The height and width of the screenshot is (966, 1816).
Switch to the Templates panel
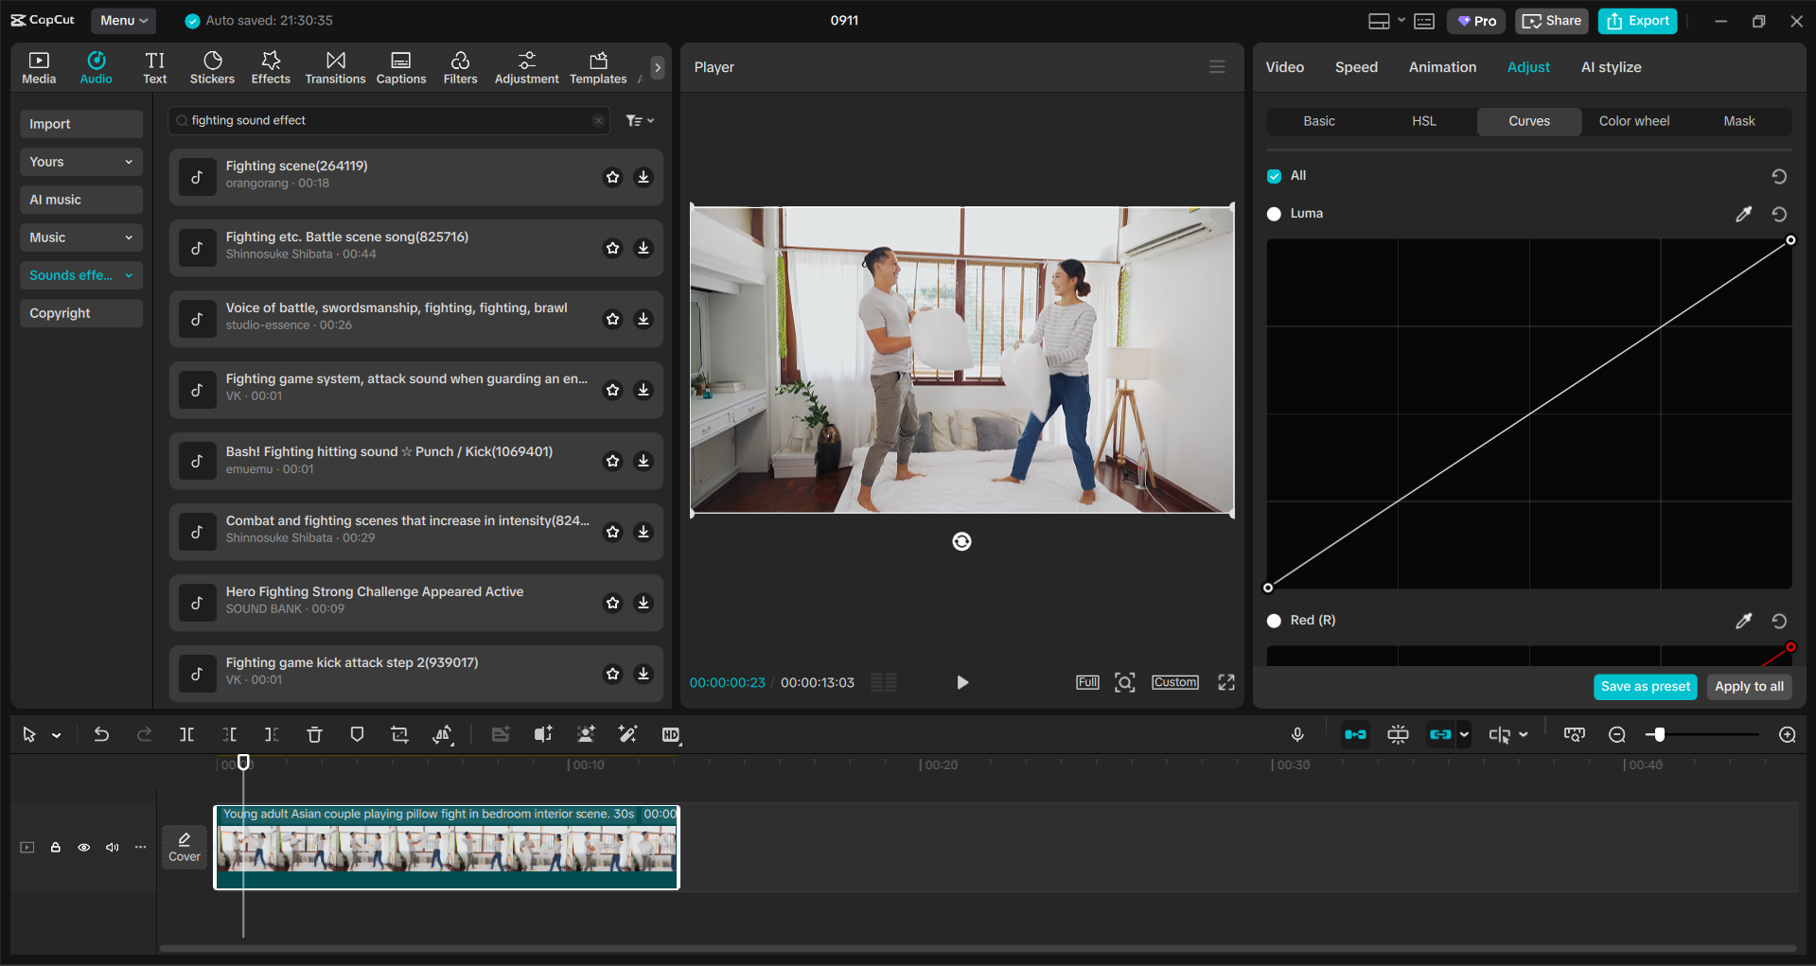(x=597, y=66)
